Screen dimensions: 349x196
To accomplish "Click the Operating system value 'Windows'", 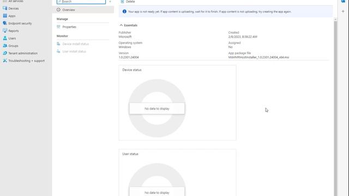I will [125, 47].
